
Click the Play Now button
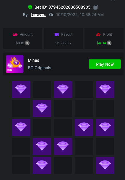105,64
